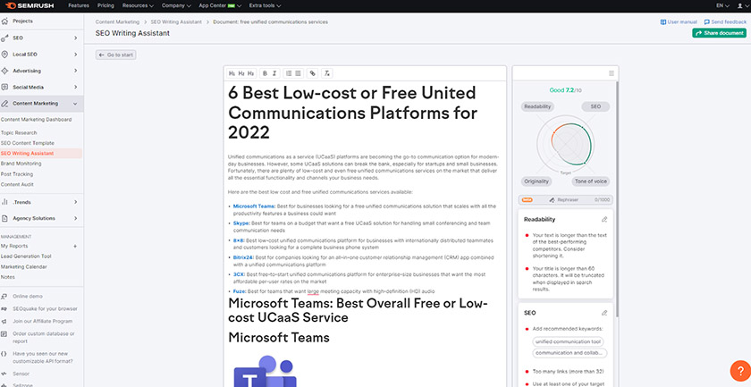Select the Tone of voice tab

pyautogui.click(x=591, y=181)
